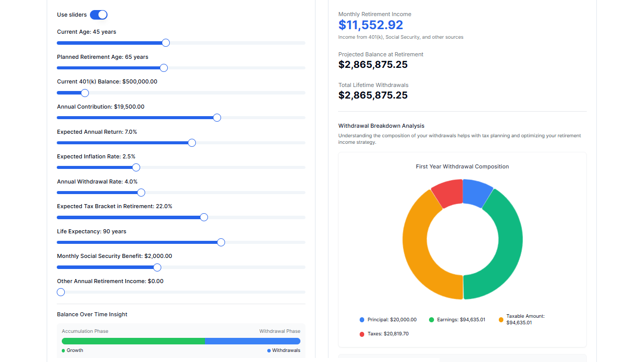Click the orange Taxable Amount legend dot
The image size is (643, 362).
pyautogui.click(x=500, y=319)
